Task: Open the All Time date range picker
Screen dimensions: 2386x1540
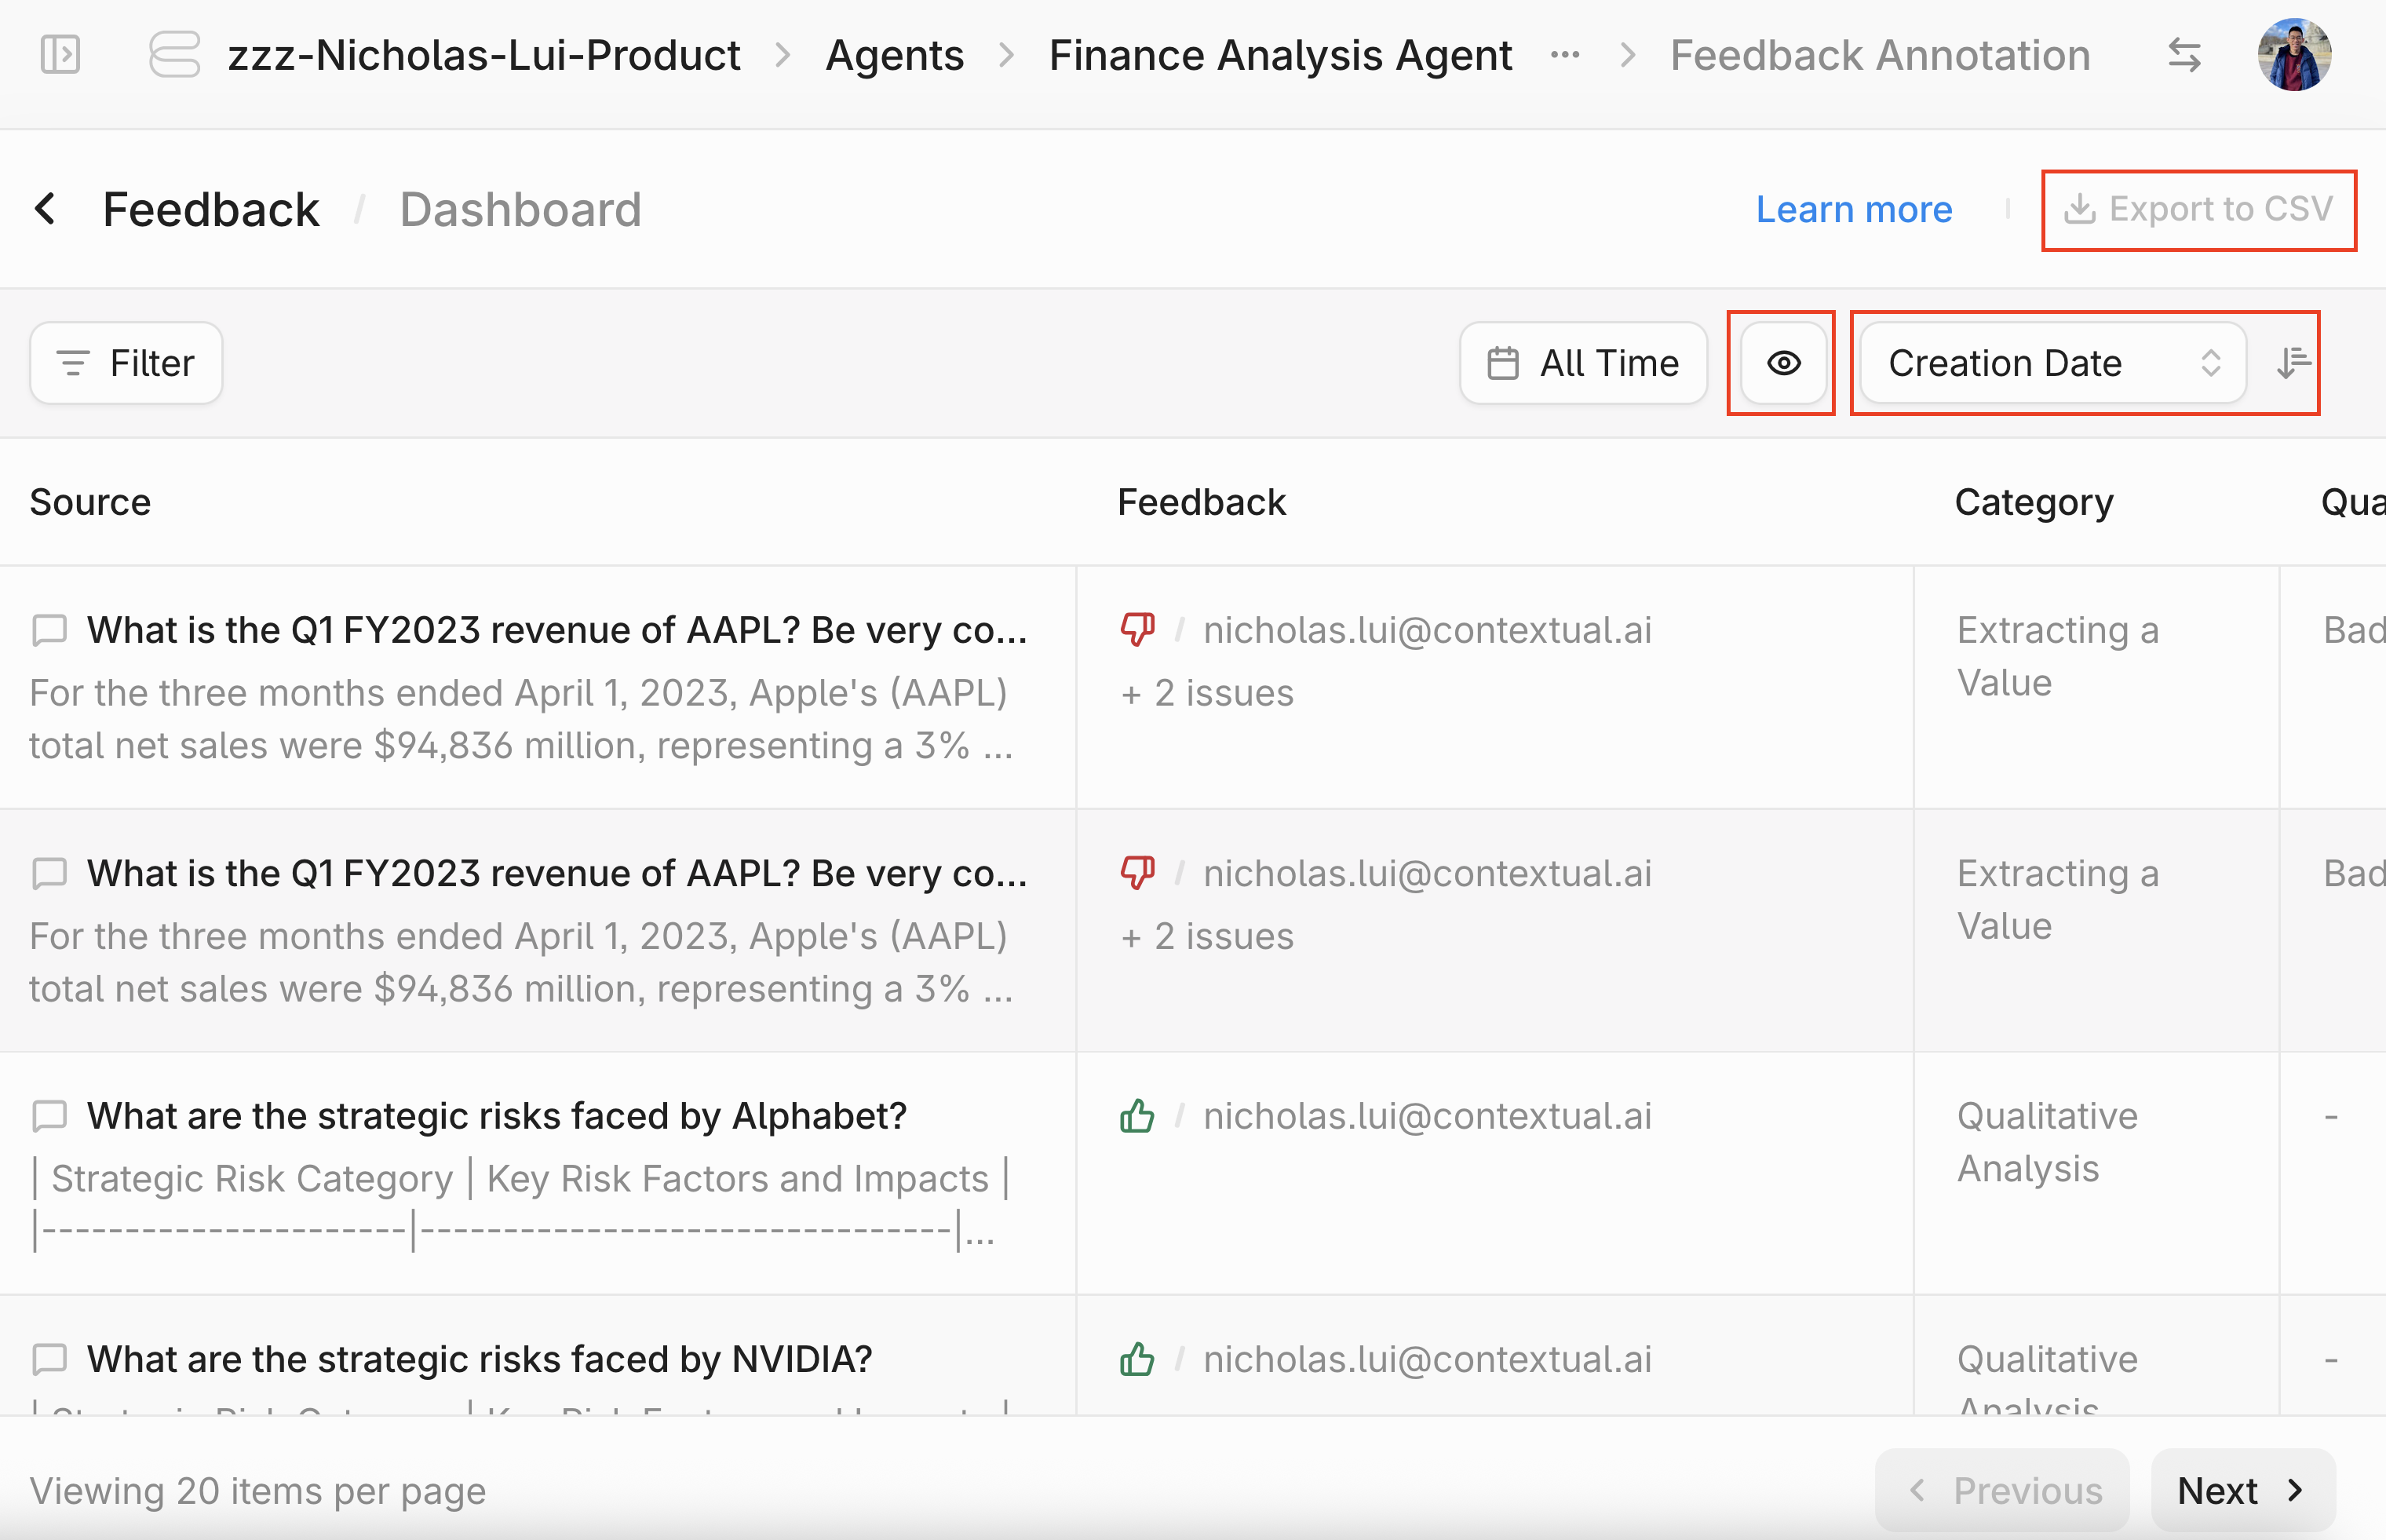Action: click(x=1583, y=363)
